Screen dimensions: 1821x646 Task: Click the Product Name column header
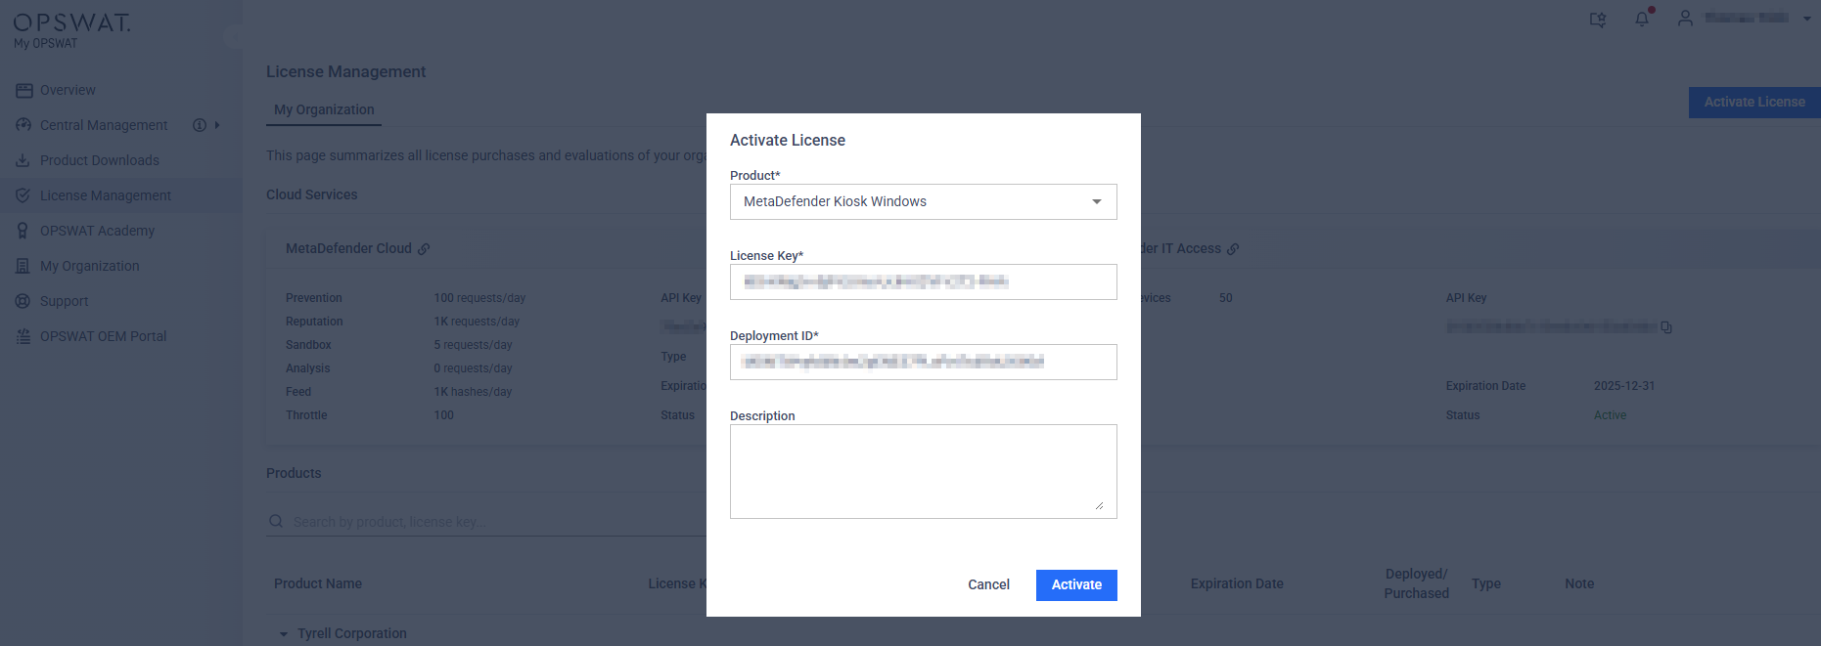[x=318, y=583]
